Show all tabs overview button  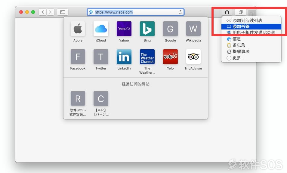pyautogui.click(x=240, y=12)
